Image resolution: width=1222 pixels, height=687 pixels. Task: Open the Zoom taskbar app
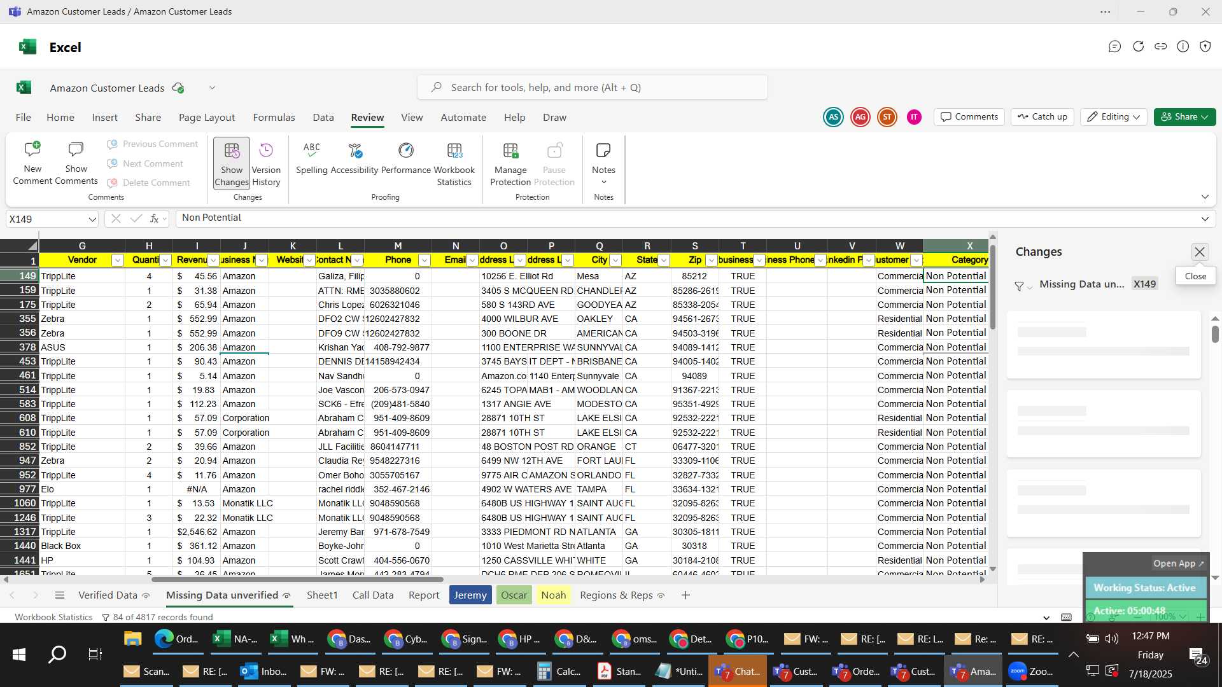[1031, 672]
